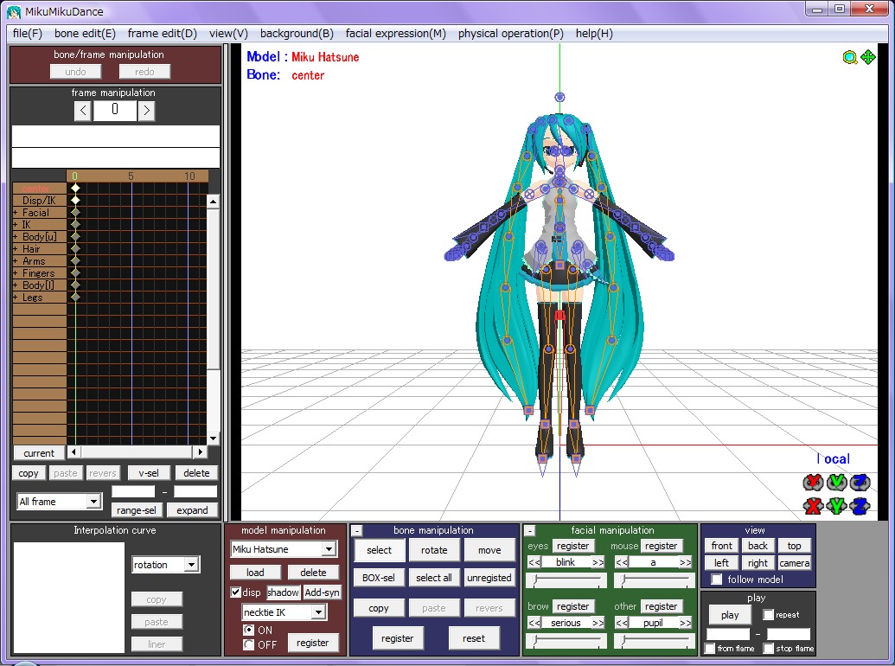Collapse the facial manipulation panel
The image size is (895, 666).
pos(530,531)
